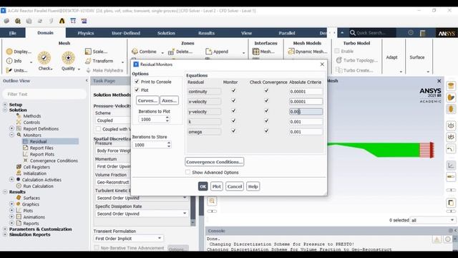Click the Curves button
Image resolution: width=458 pixels, height=258 pixels.
(x=147, y=100)
